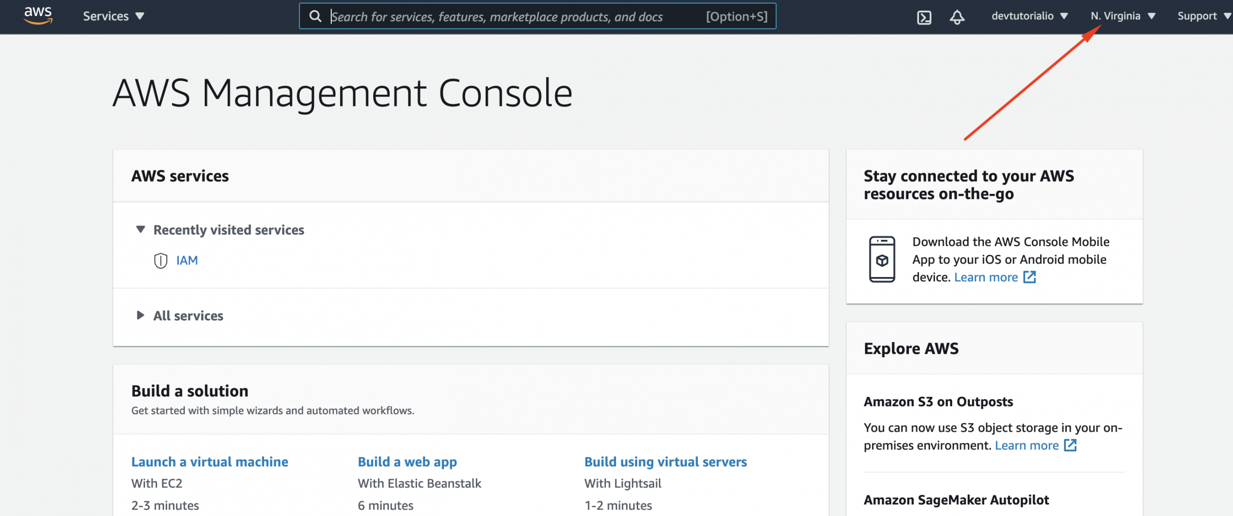Open the N. Virginia region selector
This screenshot has width=1233, height=516.
tap(1123, 16)
